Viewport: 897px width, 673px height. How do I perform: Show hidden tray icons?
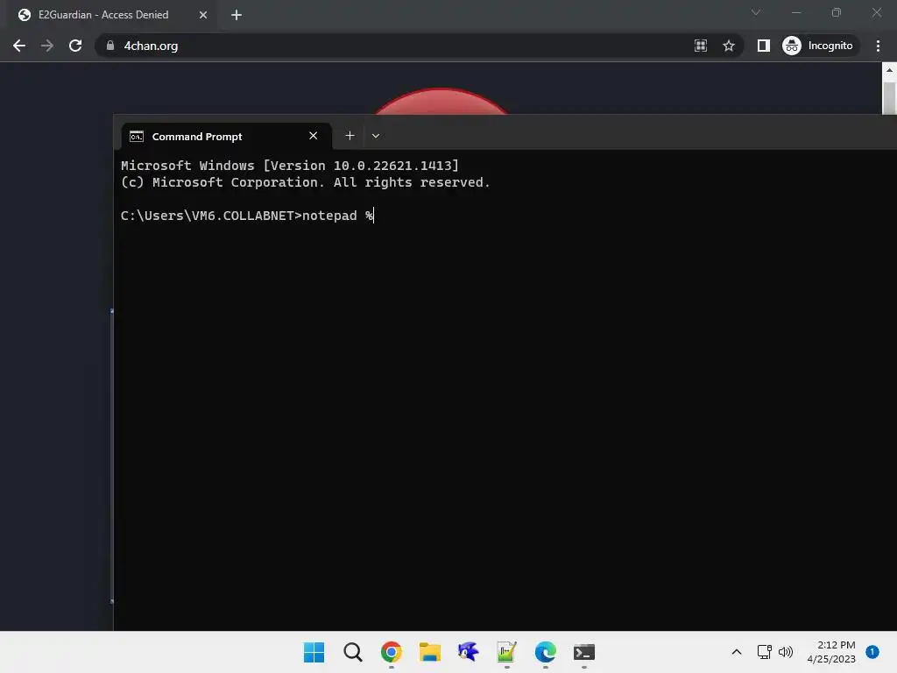point(737,652)
